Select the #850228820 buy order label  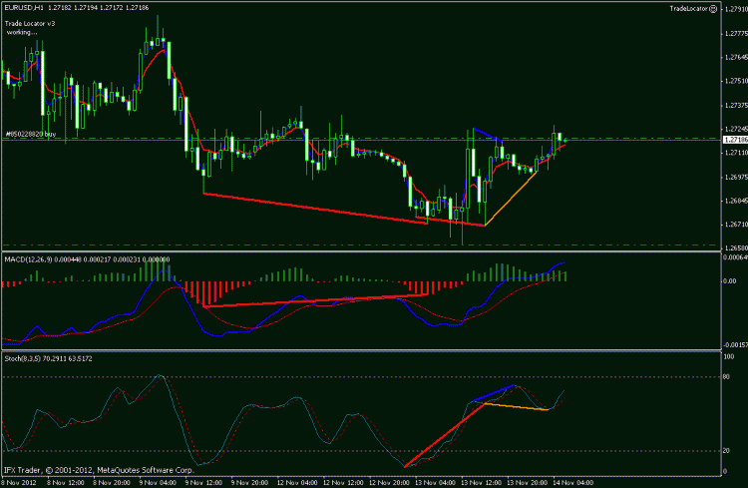pyautogui.click(x=31, y=134)
